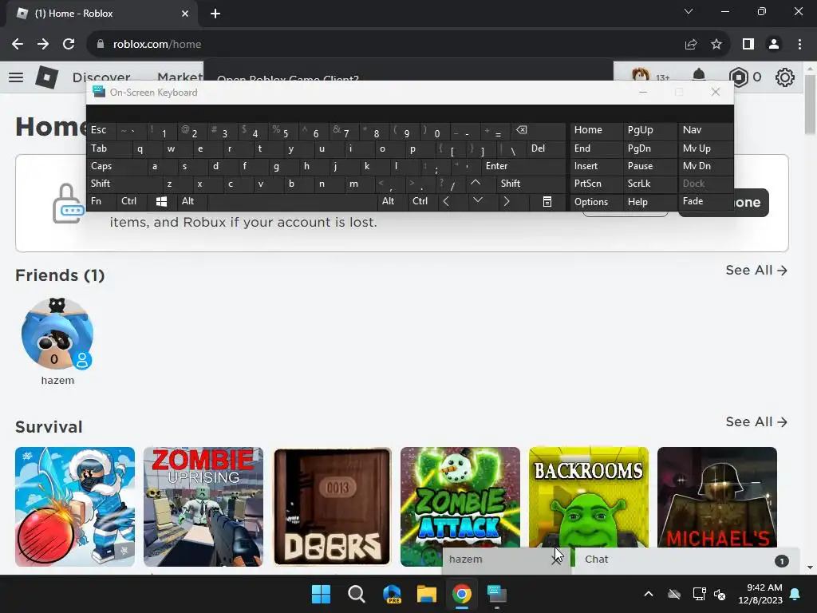This screenshot has height=613, width=817.
Task: Close the Home - Roblox tab
Action: pyautogui.click(x=185, y=14)
